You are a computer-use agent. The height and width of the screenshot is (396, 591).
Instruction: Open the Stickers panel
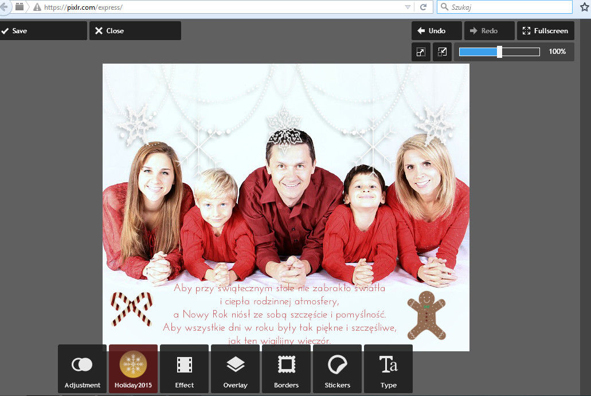(337, 369)
